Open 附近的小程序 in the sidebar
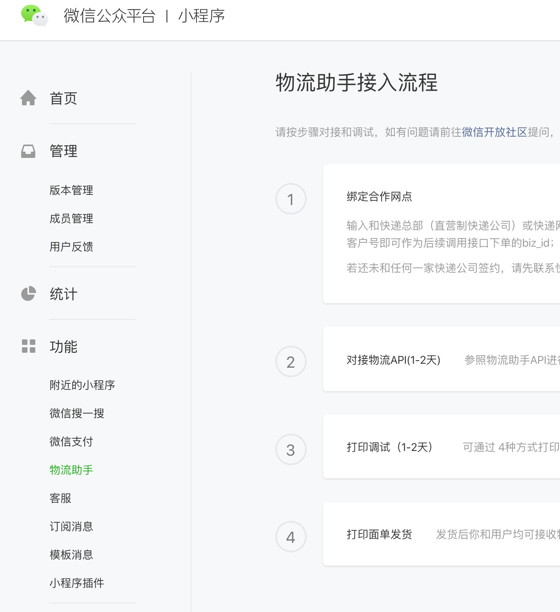The height and width of the screenshot is (612, 560). 82,385
